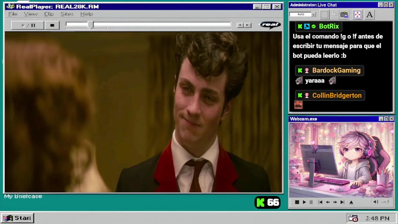Click the Play button in Webcam.exe

304,202
